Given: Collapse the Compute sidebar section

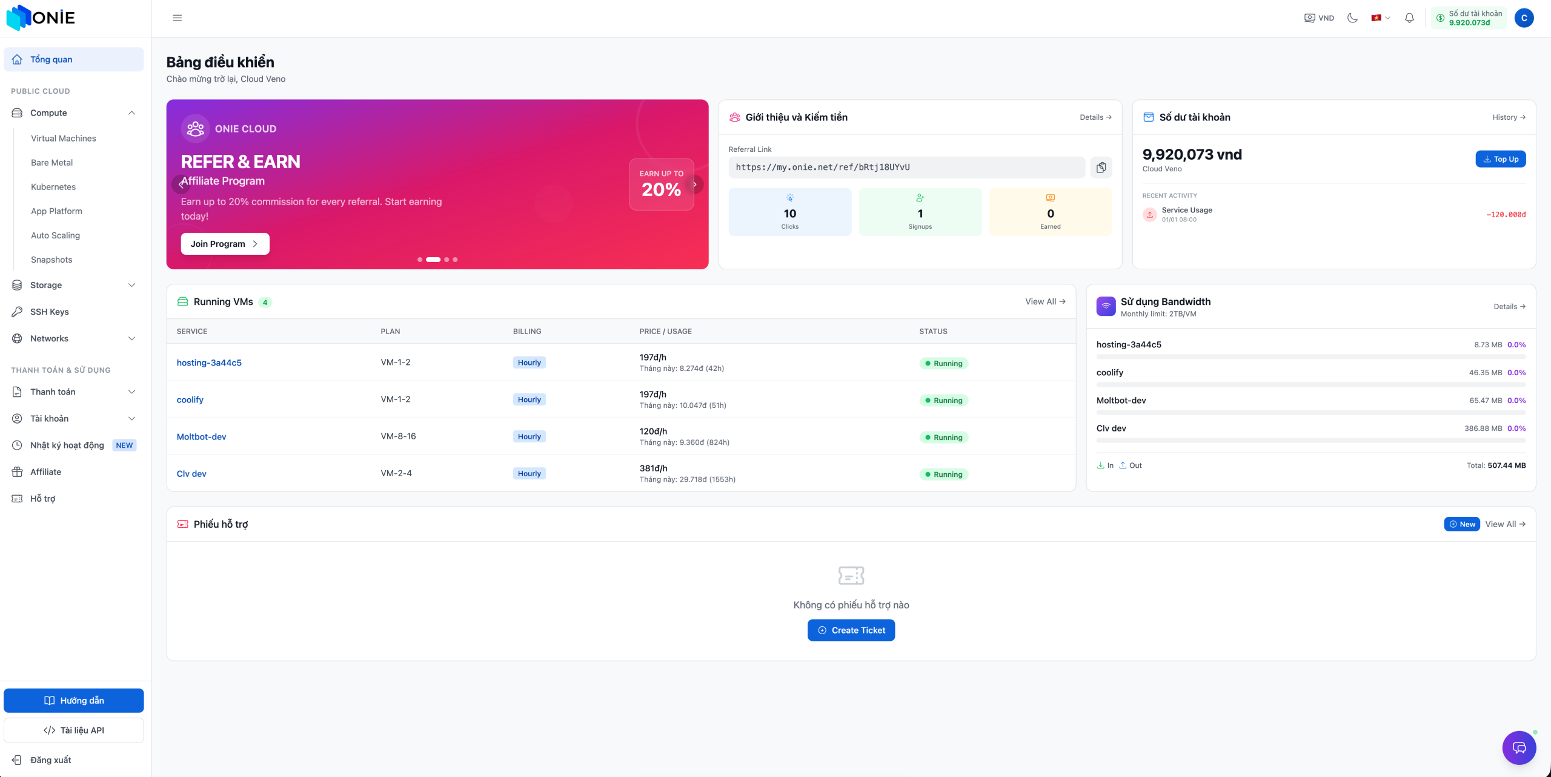Looking at the screenshot, I should click(x=131, y=113).
